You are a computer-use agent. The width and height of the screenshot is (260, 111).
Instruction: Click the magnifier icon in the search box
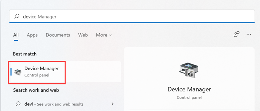(x=17, y=17)
